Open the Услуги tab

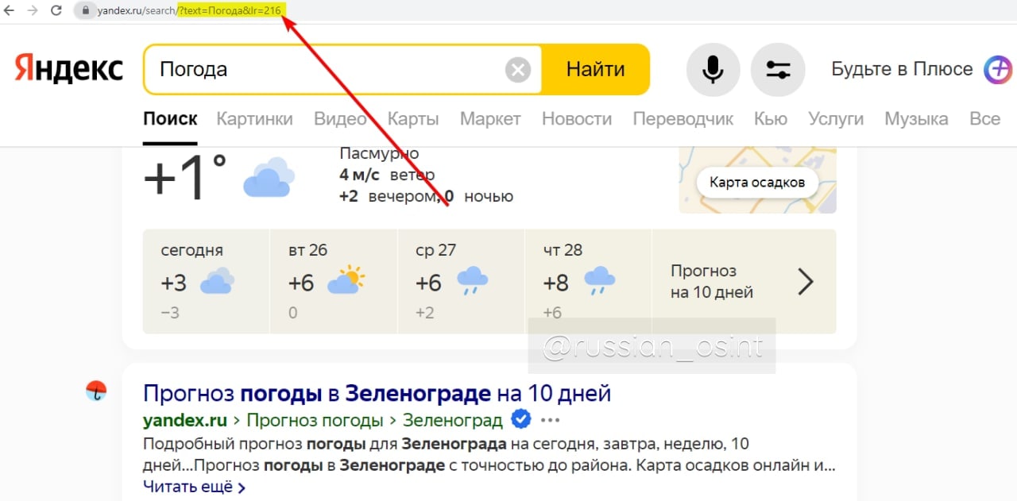(x=836, y=119)
